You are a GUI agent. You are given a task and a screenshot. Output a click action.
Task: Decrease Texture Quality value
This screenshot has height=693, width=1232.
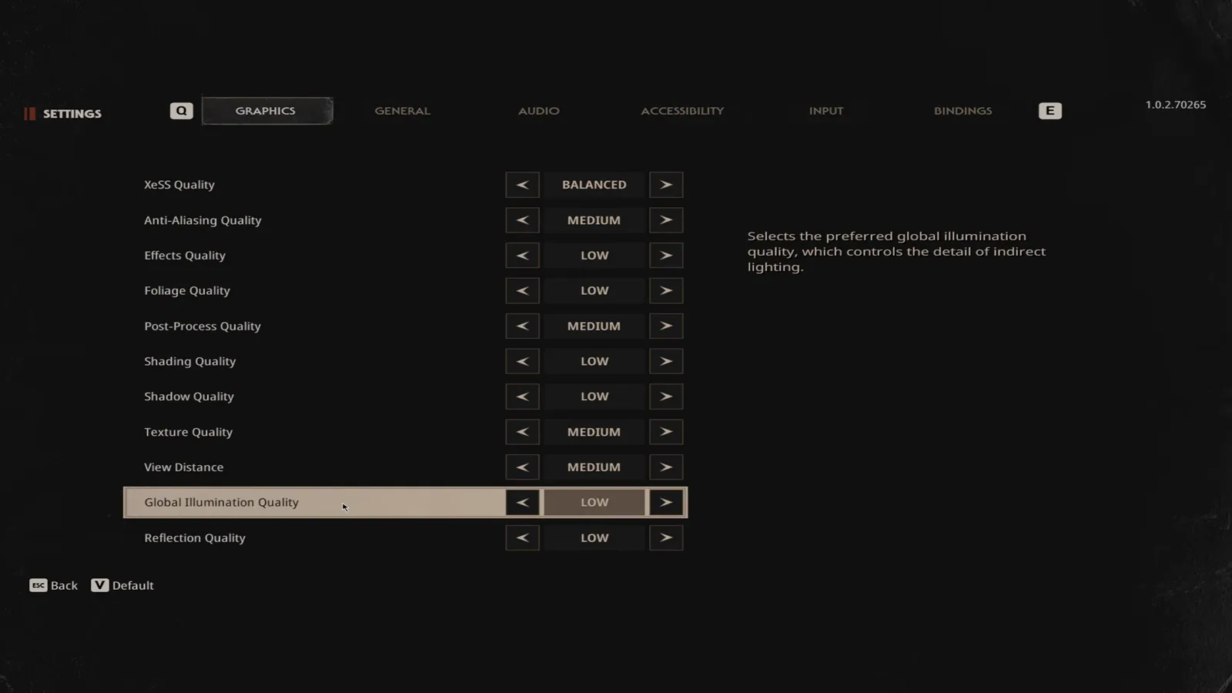point(522,432)
